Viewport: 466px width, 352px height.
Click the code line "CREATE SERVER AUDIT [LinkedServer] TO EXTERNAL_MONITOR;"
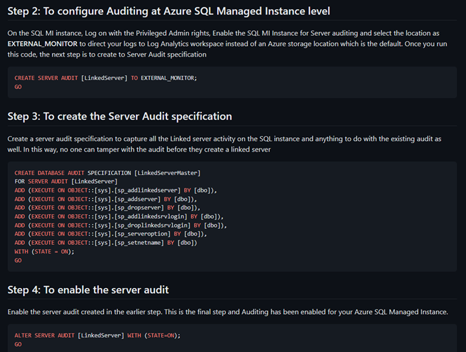pos(105,78)
